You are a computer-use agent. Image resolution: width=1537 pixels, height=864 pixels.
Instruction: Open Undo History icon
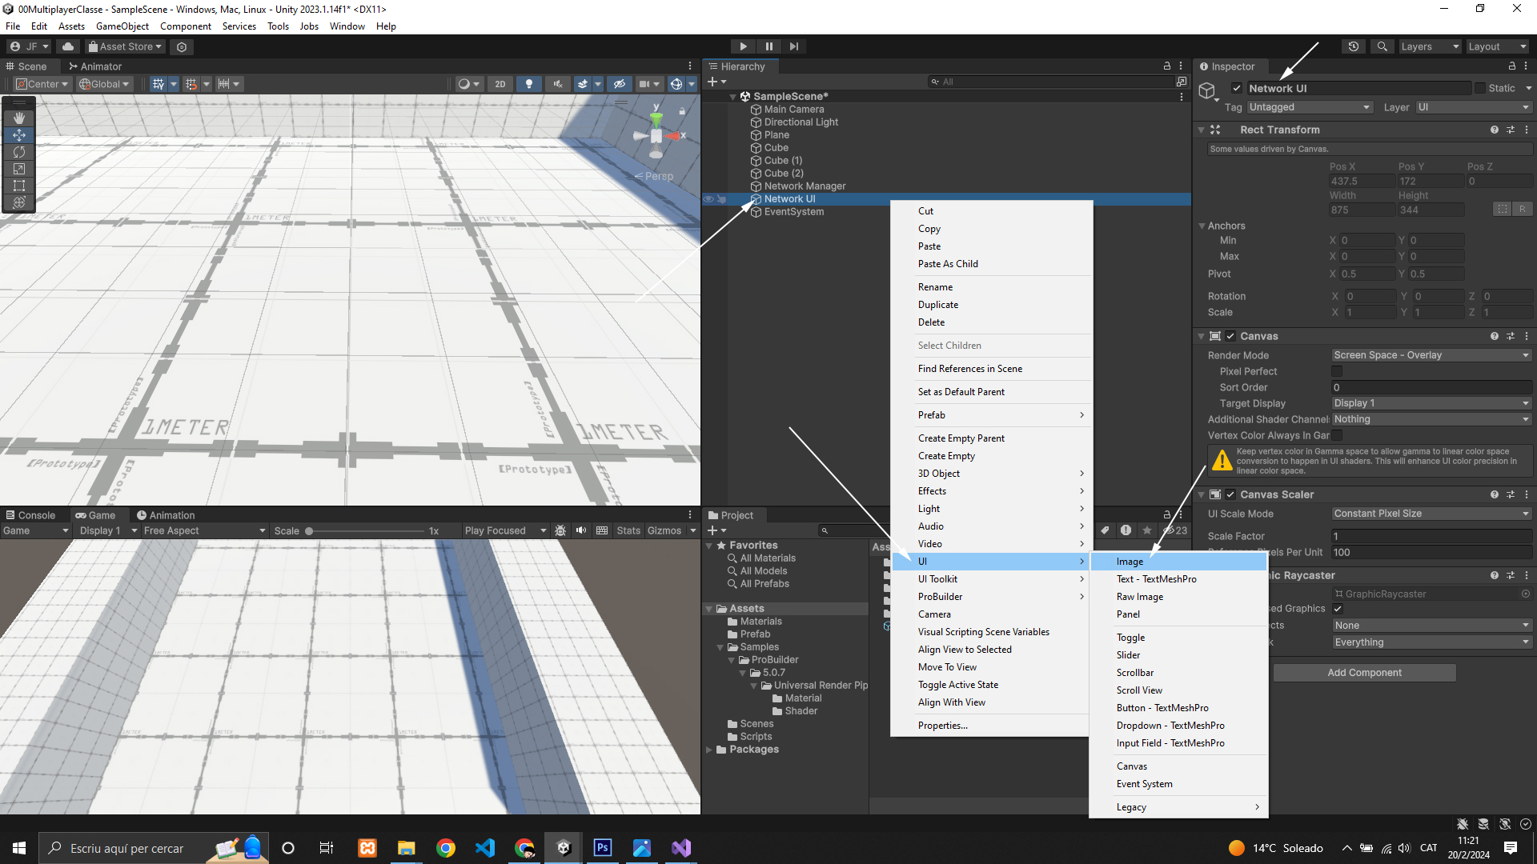(1353, 46)
